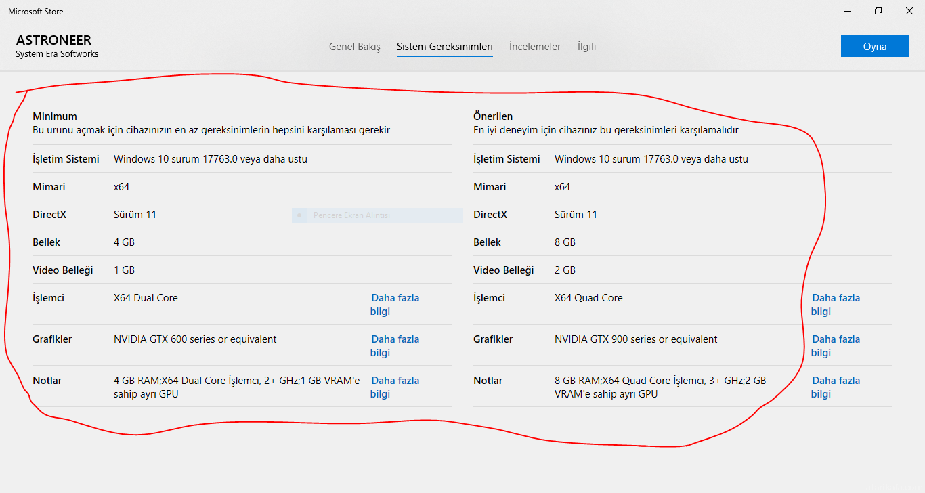Open Daha fazla bilgi for recommended İşlemci
925x493 pixels.
click(x=836, y=305)
